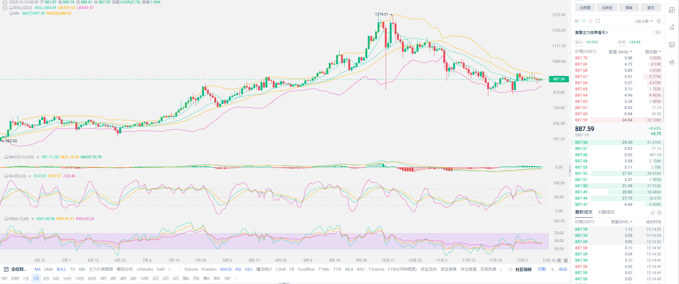The width and height of the screenshot is (679, 284).
Task: Select the 4时 timeframe
Action: 123,278
